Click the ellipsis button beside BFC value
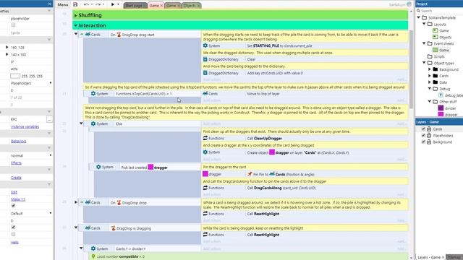 tap(49, 119)
